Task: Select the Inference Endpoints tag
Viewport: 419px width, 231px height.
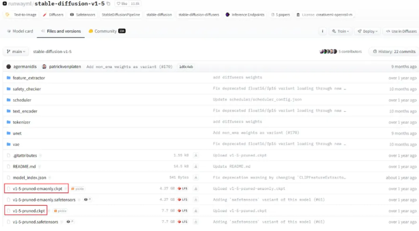Action: point(245,15)
